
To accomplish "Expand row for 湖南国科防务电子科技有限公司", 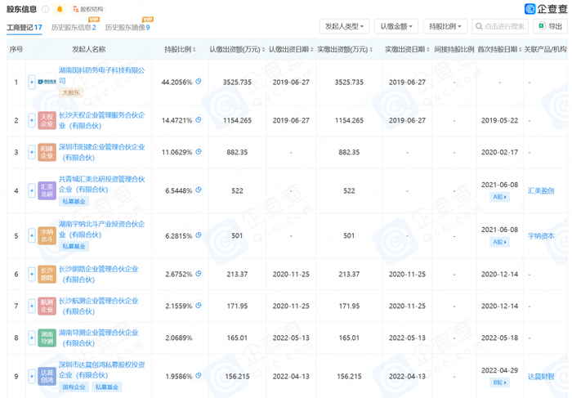I will [x=32, y=82].
